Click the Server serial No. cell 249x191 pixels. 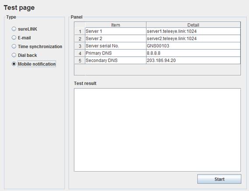pos(116,46)
